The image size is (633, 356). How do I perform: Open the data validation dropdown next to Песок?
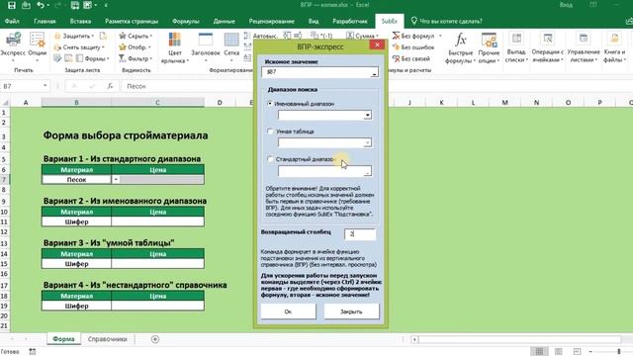click(x=116, y=180)
